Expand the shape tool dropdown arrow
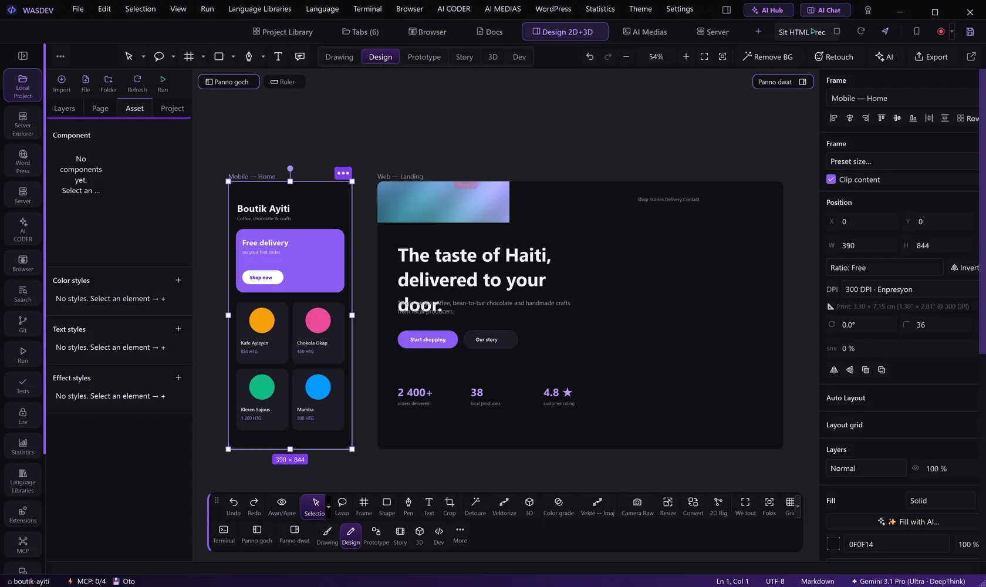Screen dimensions: 986x587 (x=233, y=57)
